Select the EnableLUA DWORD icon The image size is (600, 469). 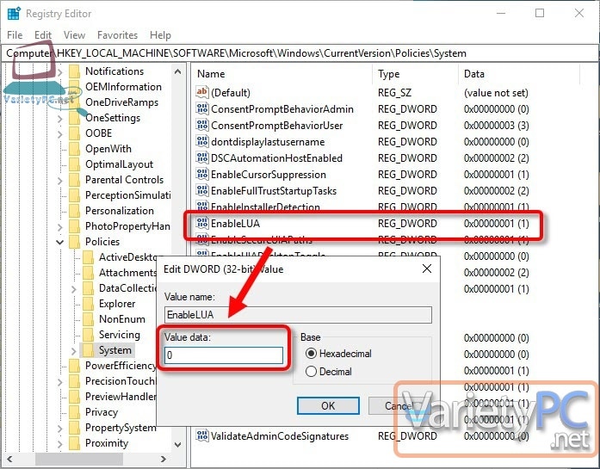point(202,223)
